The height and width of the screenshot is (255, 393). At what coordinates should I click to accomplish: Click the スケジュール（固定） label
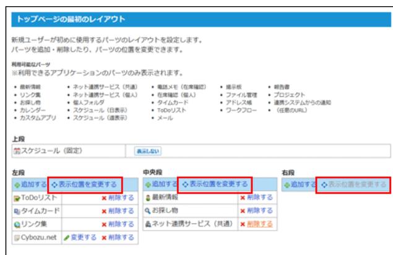point(52,150)
